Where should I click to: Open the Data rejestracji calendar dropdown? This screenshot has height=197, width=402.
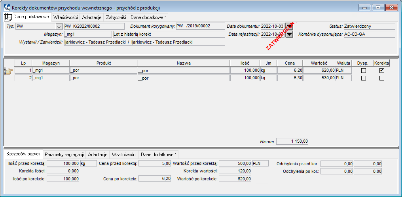(289, 34)
